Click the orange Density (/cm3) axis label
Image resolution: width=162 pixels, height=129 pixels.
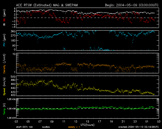(4, 63)
